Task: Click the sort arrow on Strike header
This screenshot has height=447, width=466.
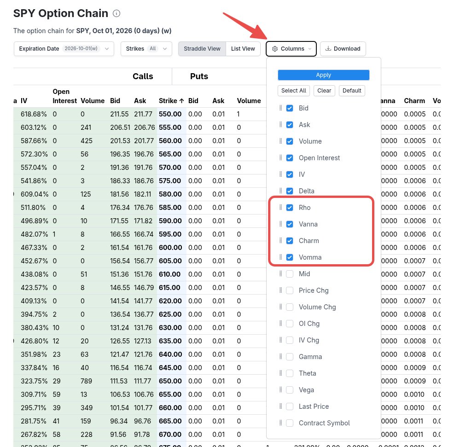Action: tap(181, 101)
